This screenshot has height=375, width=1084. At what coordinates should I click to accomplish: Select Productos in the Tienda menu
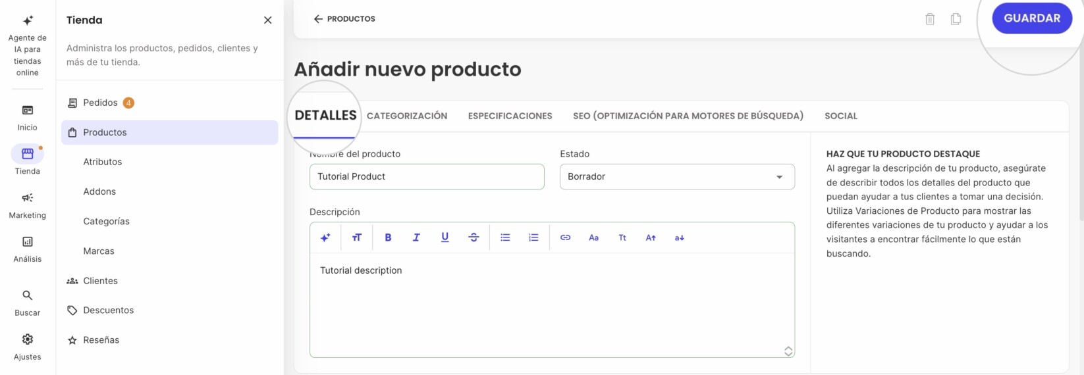[169, 132]
